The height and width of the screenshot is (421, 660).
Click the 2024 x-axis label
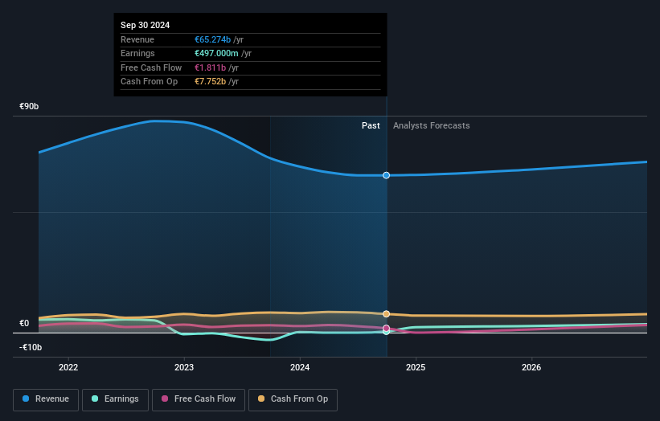[x=300, y=368]
